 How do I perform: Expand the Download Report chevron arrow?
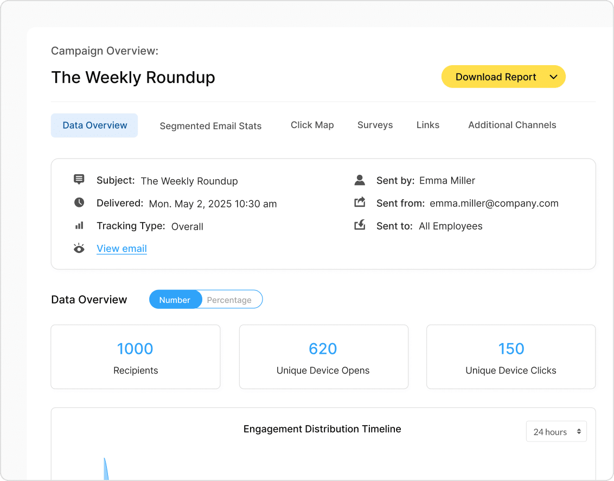(x=553, y=77)
